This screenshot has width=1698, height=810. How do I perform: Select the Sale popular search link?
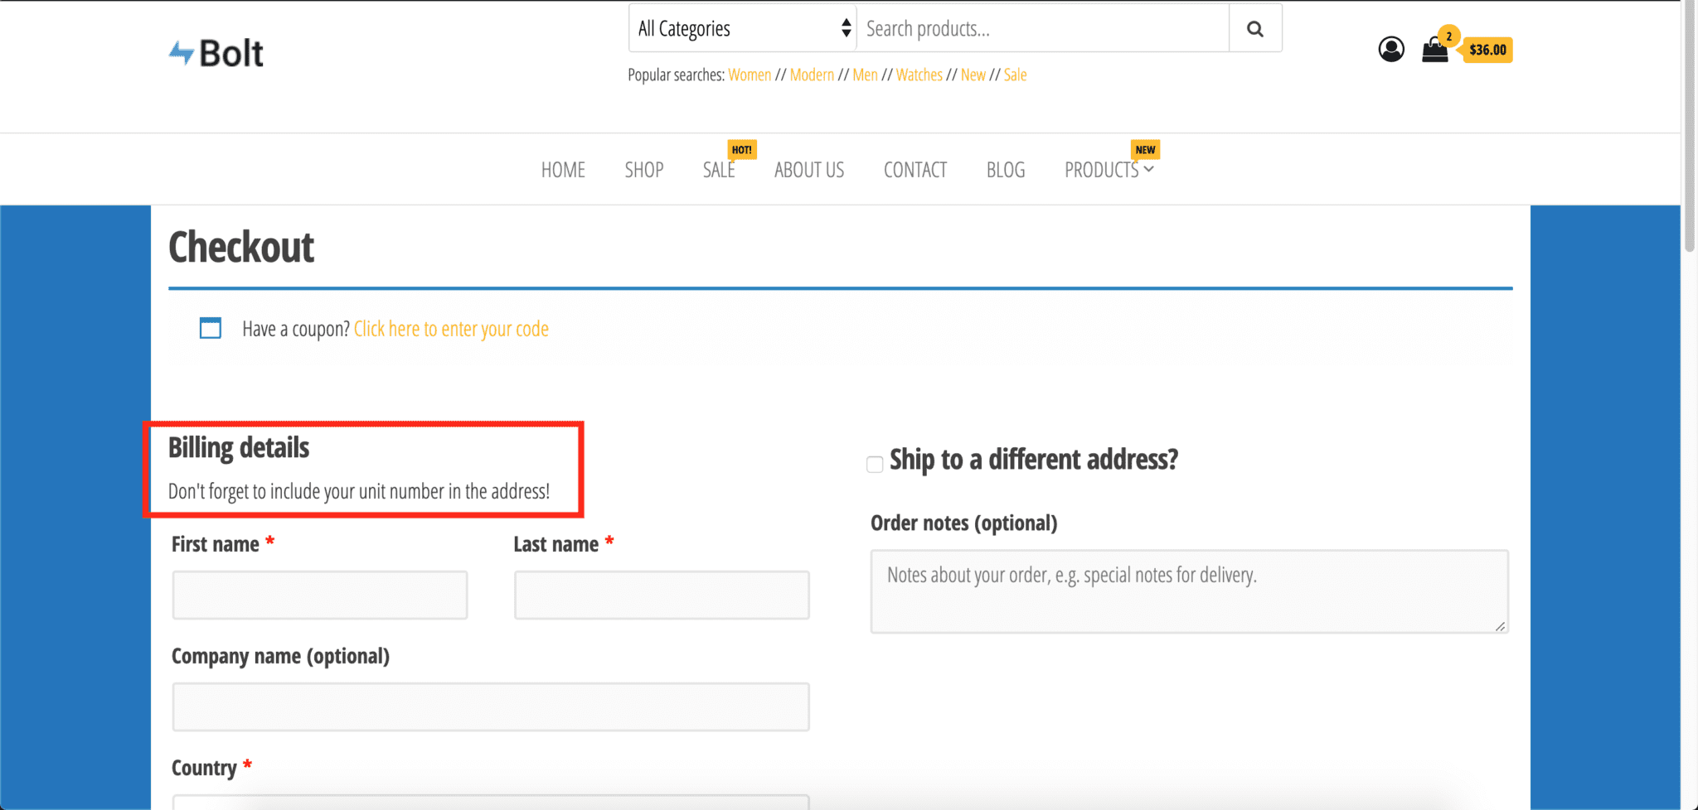click(1015, 75)
